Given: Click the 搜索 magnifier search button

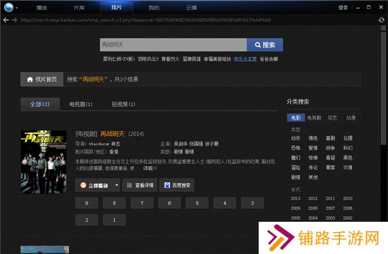Looking at the screenshot, I should [264, 45].
